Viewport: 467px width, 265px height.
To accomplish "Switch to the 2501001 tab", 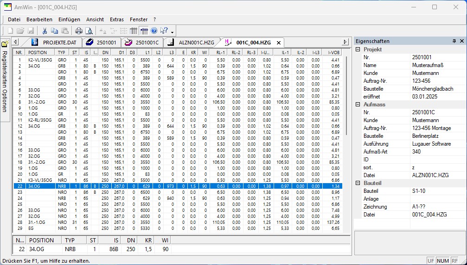I will 101,43.
